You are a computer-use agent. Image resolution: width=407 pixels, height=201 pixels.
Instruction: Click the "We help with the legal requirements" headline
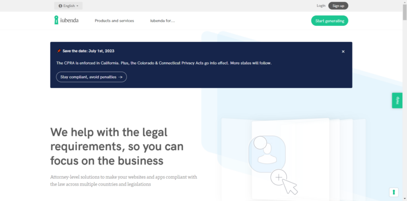[x=117, y=146]
